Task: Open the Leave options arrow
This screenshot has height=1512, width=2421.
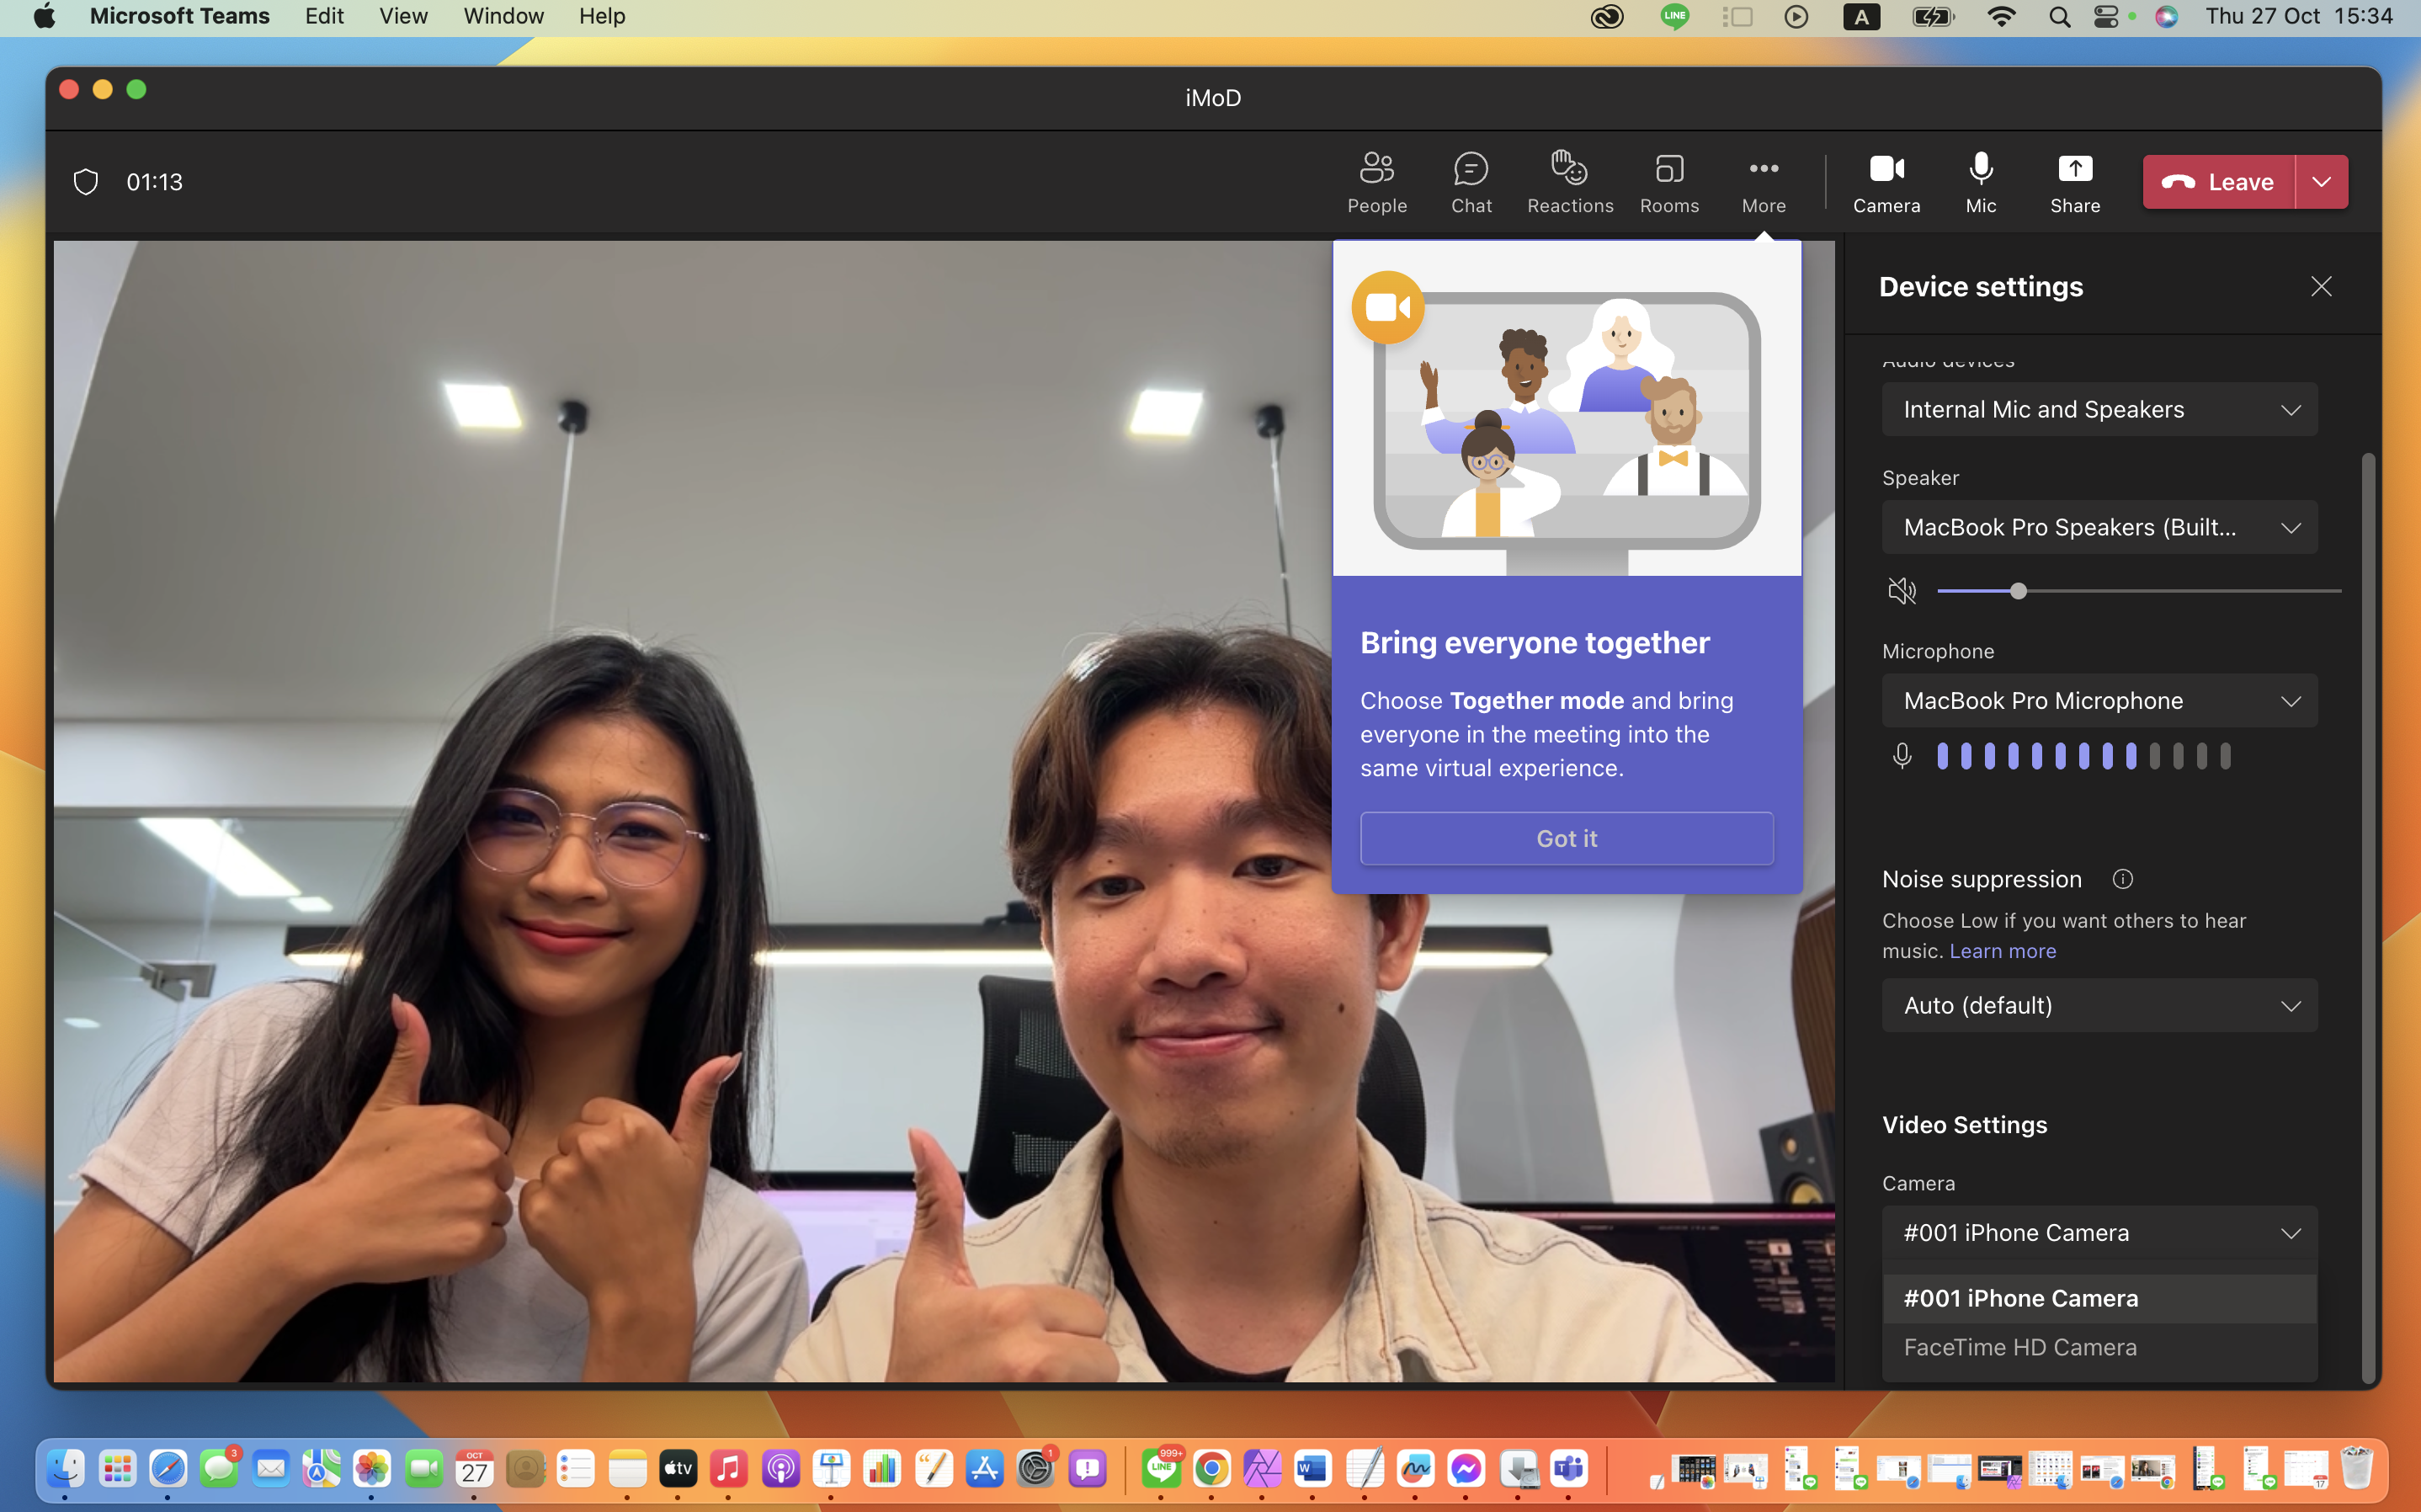Action: click(2321, 182)
